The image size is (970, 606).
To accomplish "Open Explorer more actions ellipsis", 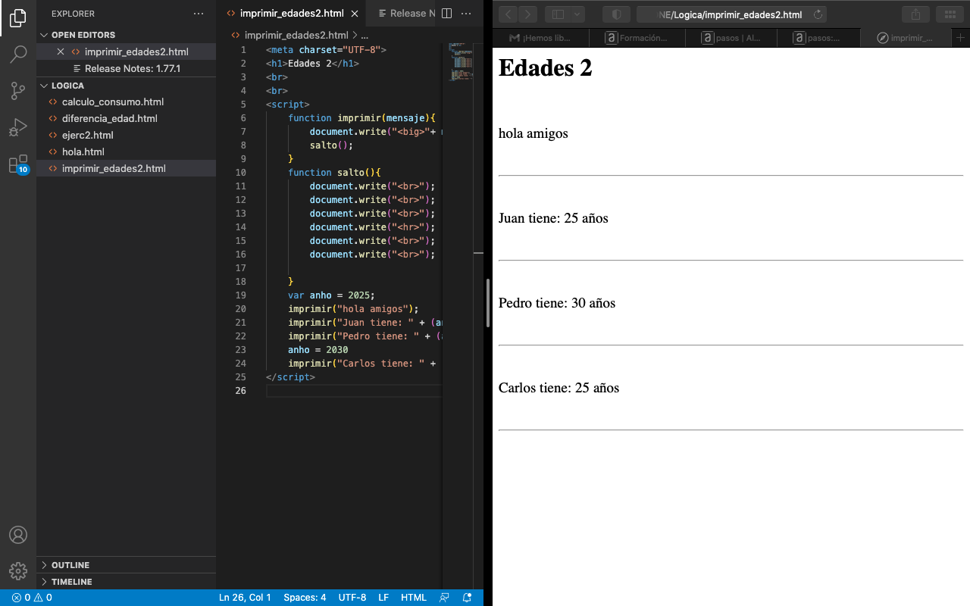I will click(x=199, y=14).
